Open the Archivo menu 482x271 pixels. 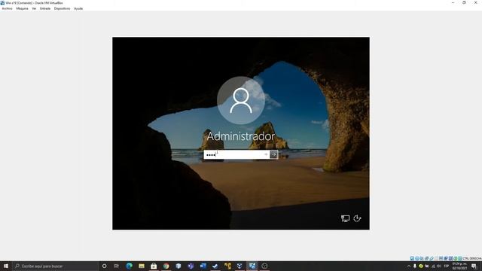click(7, 8)
